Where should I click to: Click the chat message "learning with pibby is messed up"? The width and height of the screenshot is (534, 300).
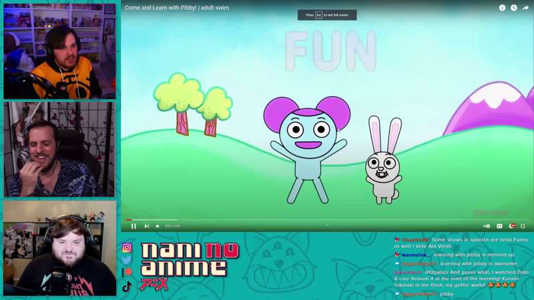tap(474, 255)
